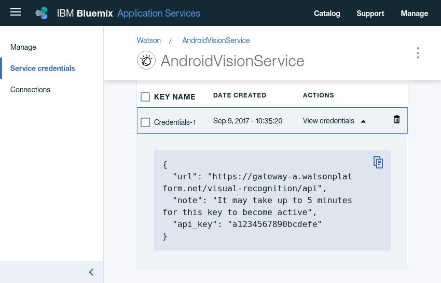
Task: Copy credentials JSON to clipboard
Action: (378, 162)
